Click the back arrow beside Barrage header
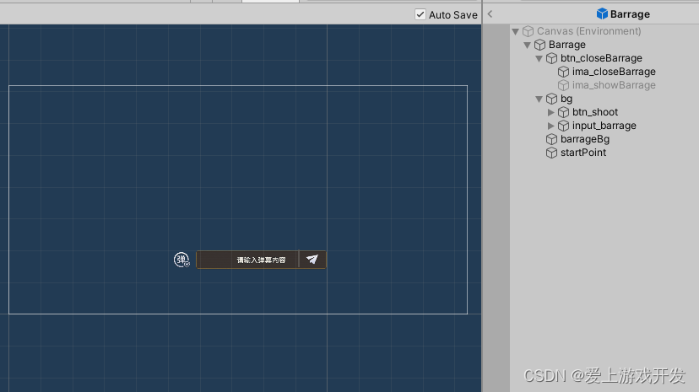Image resolution: width=699 pixels, height=392 pixels. pos(490,13)
